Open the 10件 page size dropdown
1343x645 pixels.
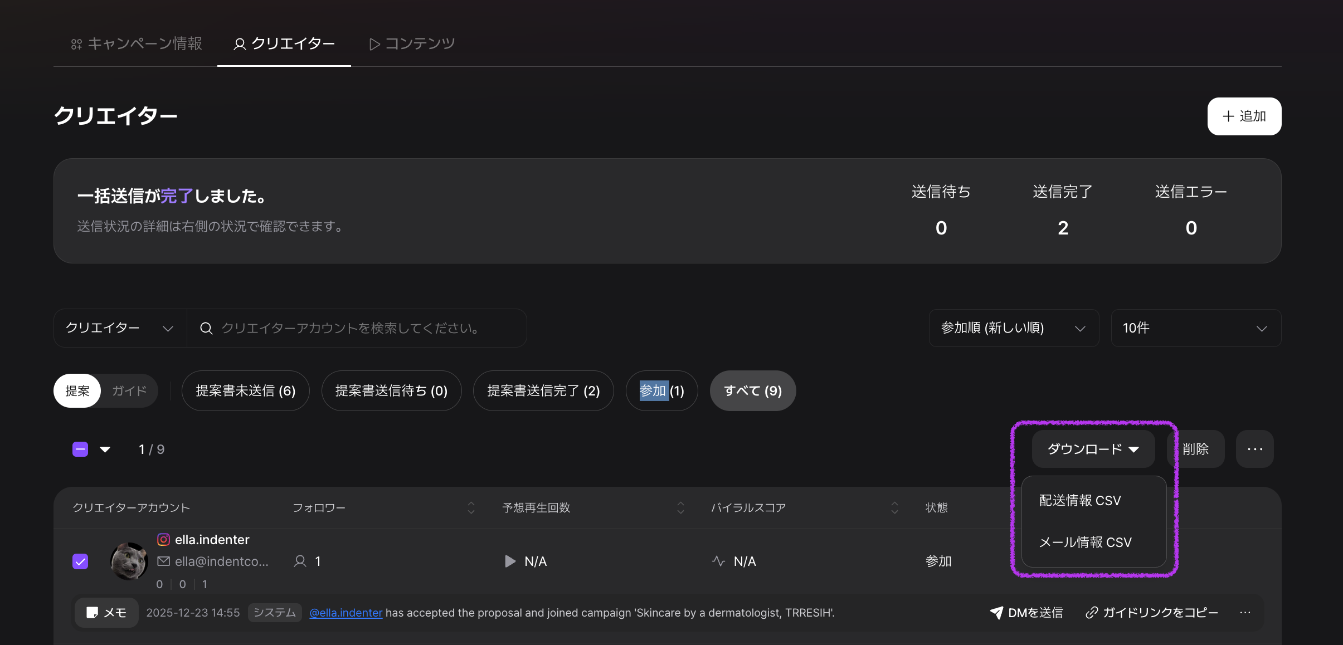coord(1195,328)
